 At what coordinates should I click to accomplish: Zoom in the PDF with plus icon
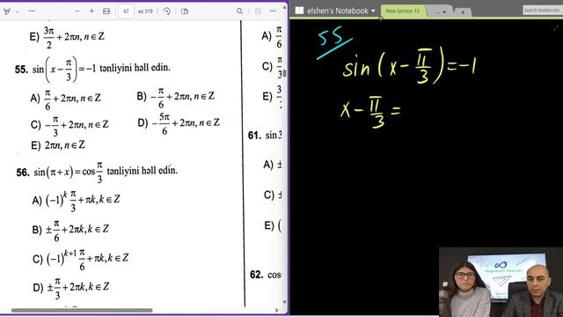point(91,11)
